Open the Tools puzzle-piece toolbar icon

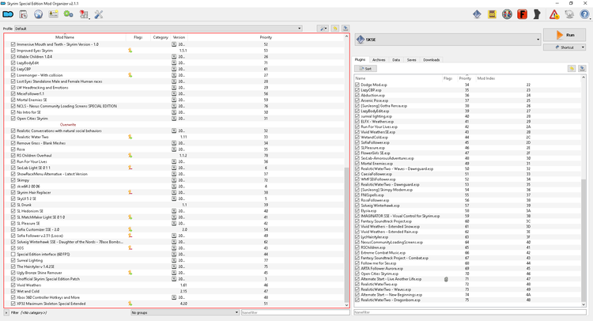84,14
